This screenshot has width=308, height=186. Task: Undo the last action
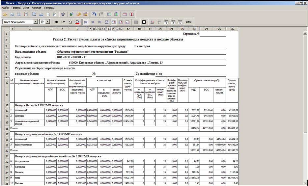(x=94, y=14)
